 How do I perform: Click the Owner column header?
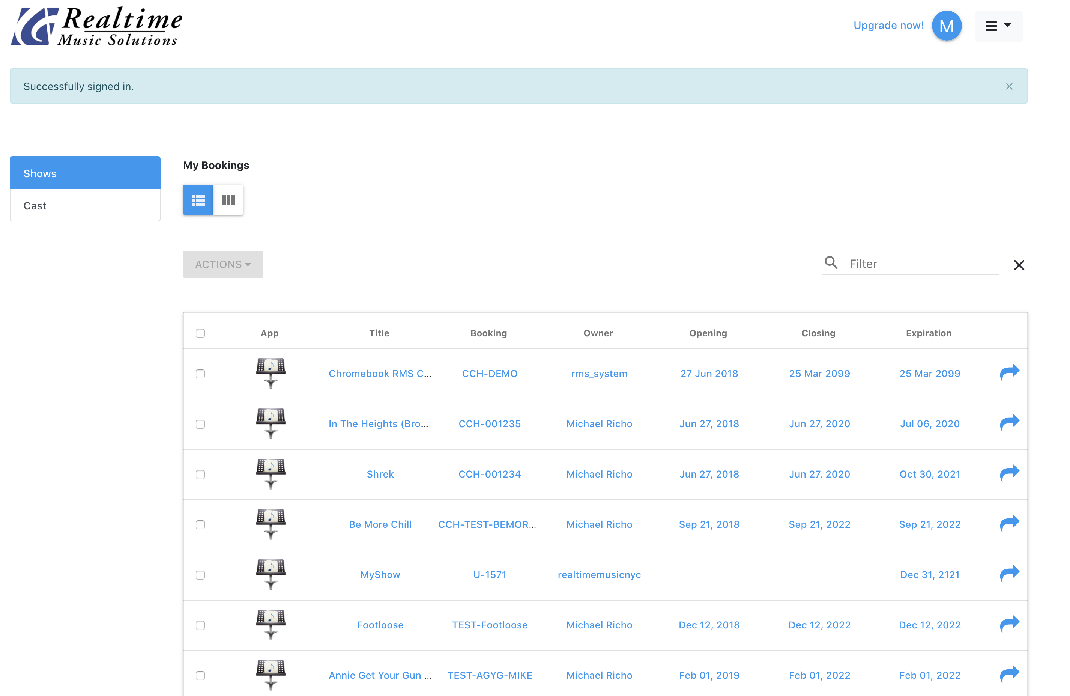tap(598, 333)
